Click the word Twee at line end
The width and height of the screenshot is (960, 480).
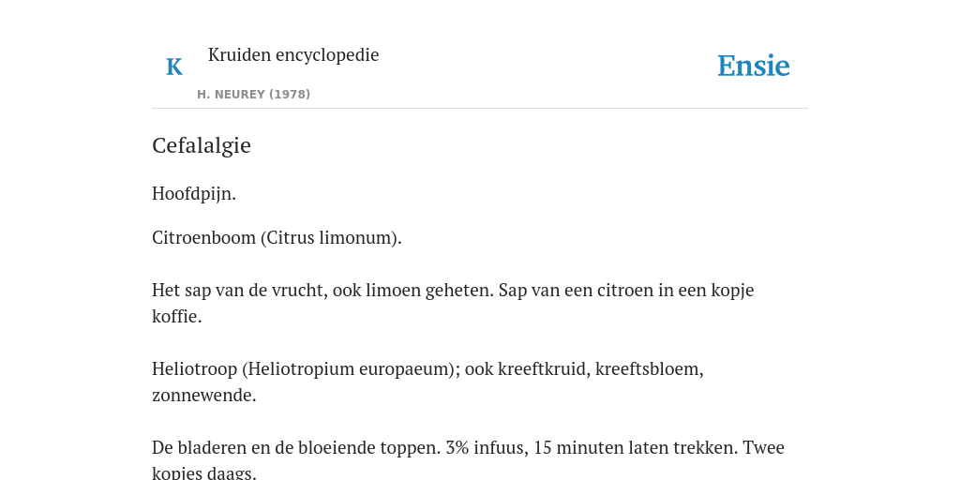(764, 447)
